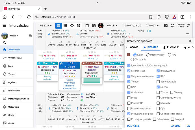Click the crosshair target icon in toolbar
Viewport: 195px width, 130px height.
(x=72, y=26)
